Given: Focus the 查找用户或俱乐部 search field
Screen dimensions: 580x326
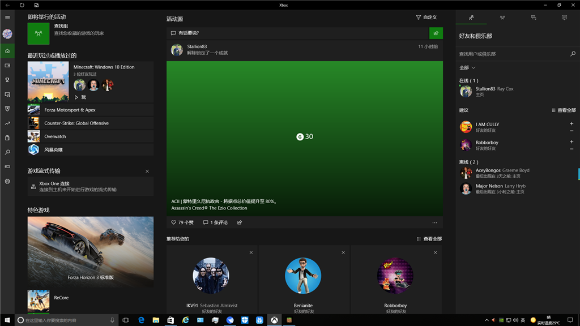Looking at the screenshot, I should click(513, 54).
